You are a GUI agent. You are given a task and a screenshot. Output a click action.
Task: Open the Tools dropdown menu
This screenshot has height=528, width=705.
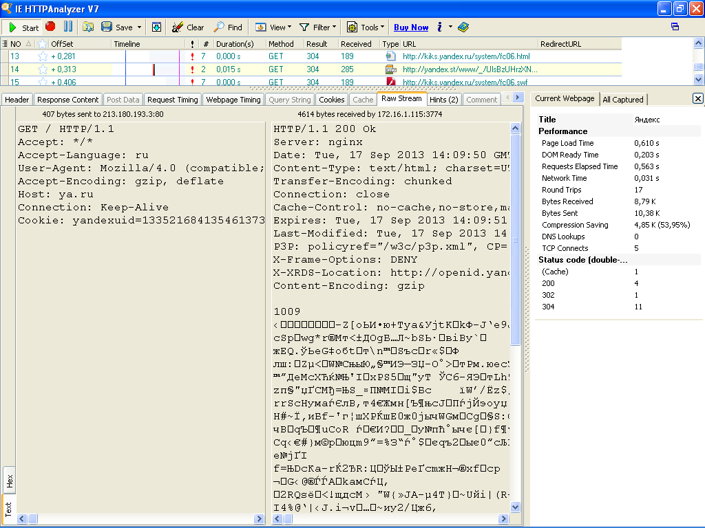(366, 27)
